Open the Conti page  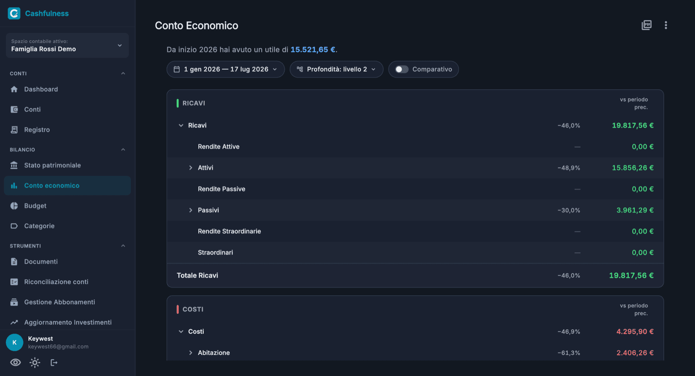click(67, 110)
